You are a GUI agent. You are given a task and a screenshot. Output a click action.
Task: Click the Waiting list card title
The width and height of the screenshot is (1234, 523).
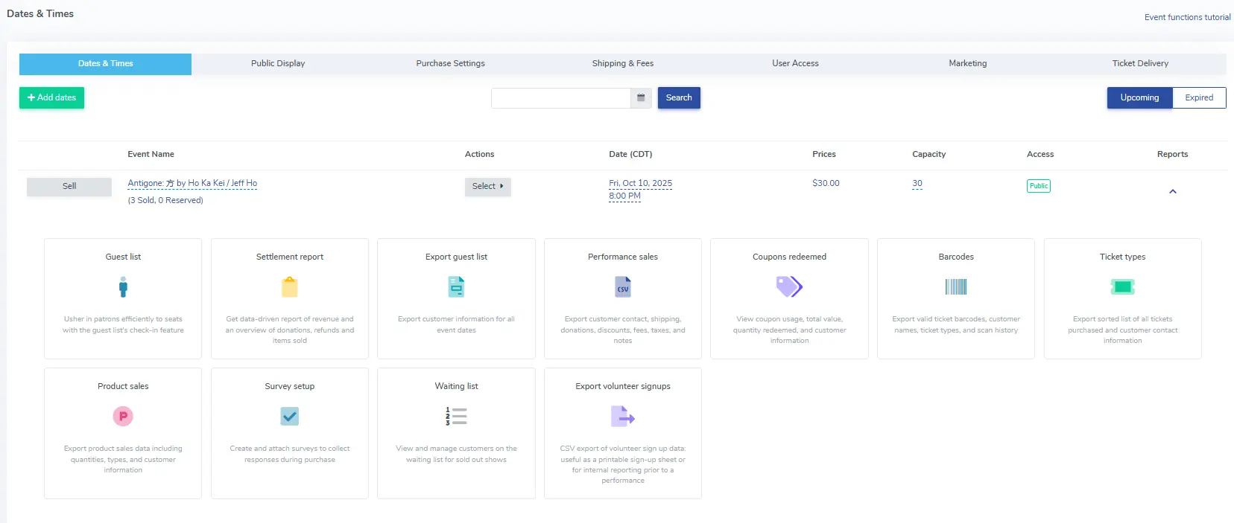tap(456, 386)
